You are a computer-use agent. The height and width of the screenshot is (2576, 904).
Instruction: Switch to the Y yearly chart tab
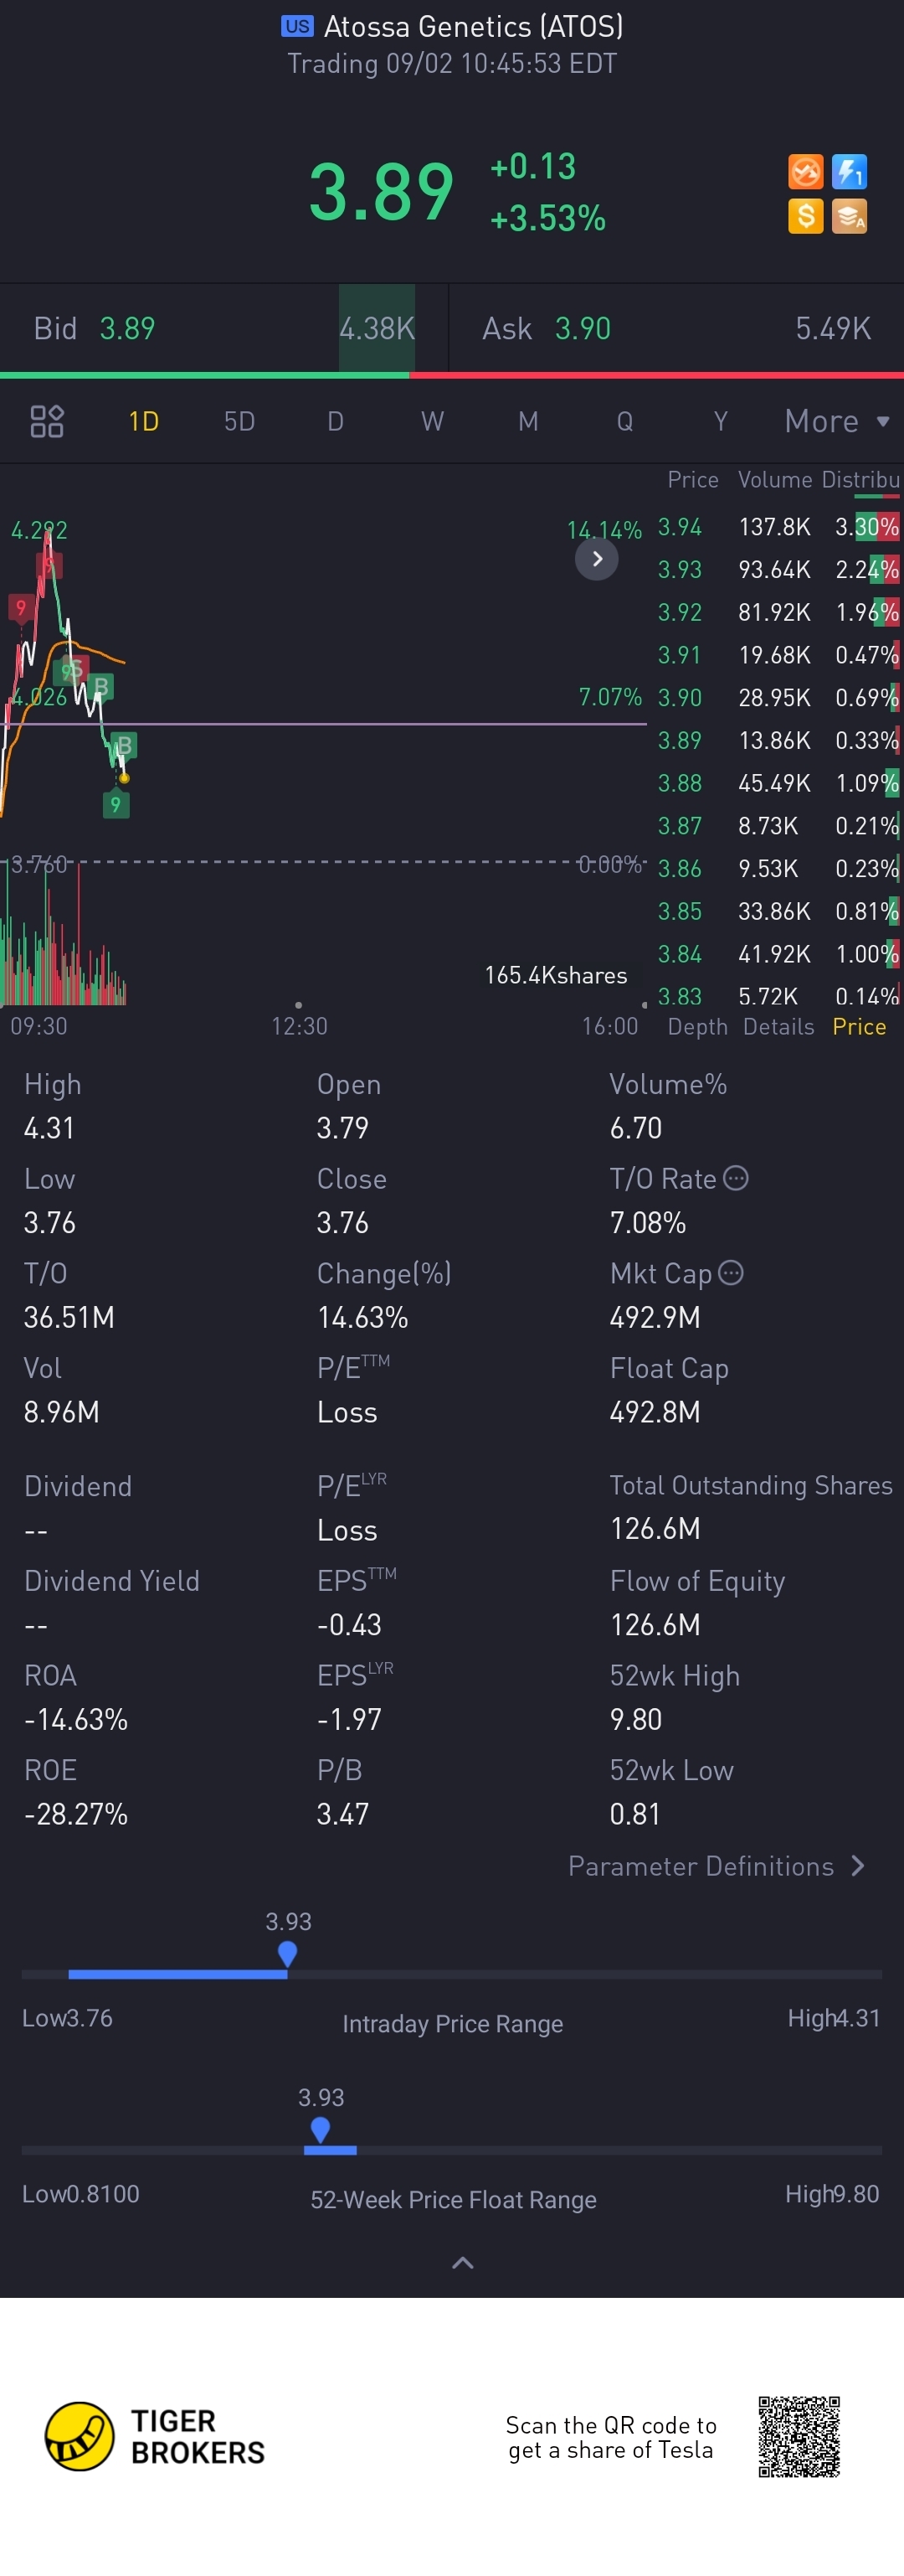720,421
